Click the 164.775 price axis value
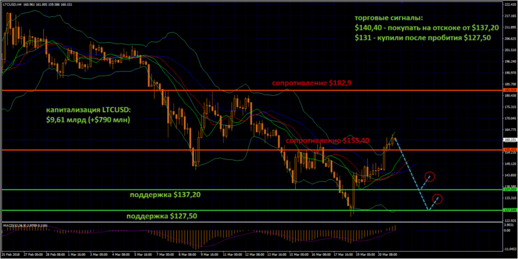 [509, 130]
